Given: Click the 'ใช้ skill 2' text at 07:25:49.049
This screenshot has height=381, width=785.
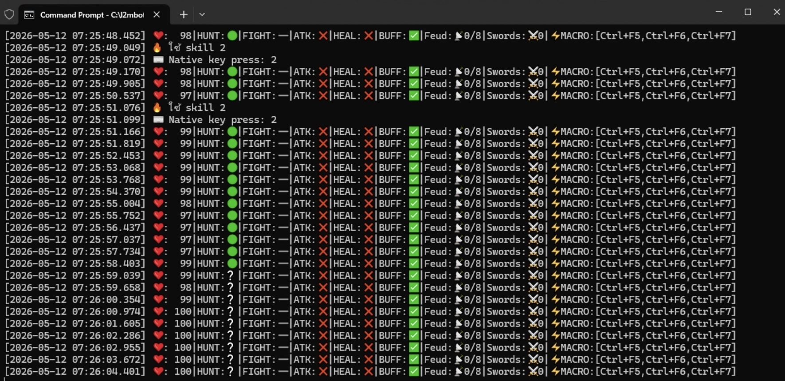Looking at the screenshot, I should pyautogui.click(x=197, y=47).
